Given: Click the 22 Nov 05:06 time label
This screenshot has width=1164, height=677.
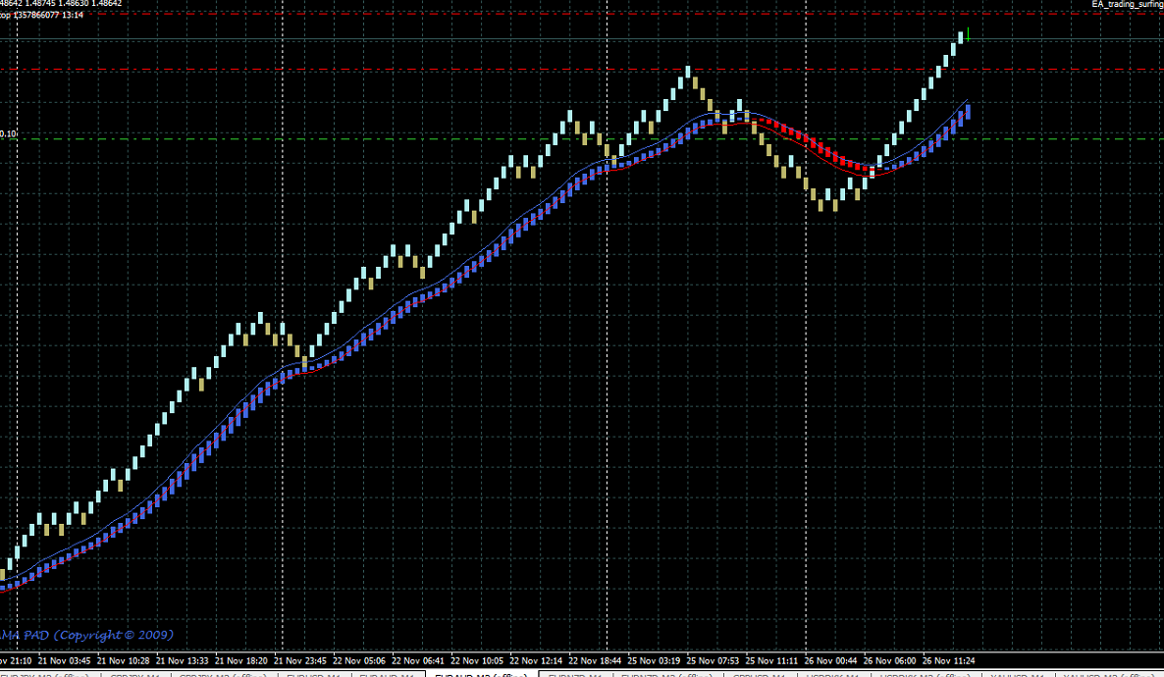Looking at the screenshot, I should pyautogui.click(x=359, y=660).
